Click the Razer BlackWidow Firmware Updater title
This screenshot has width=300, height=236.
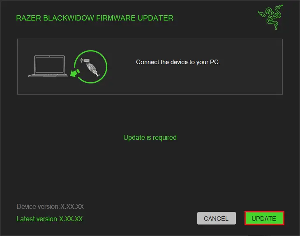[x=95, y=18]
